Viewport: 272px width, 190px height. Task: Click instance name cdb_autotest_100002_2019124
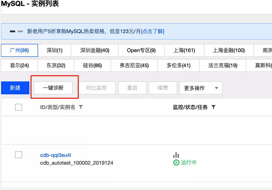[77, 163]
